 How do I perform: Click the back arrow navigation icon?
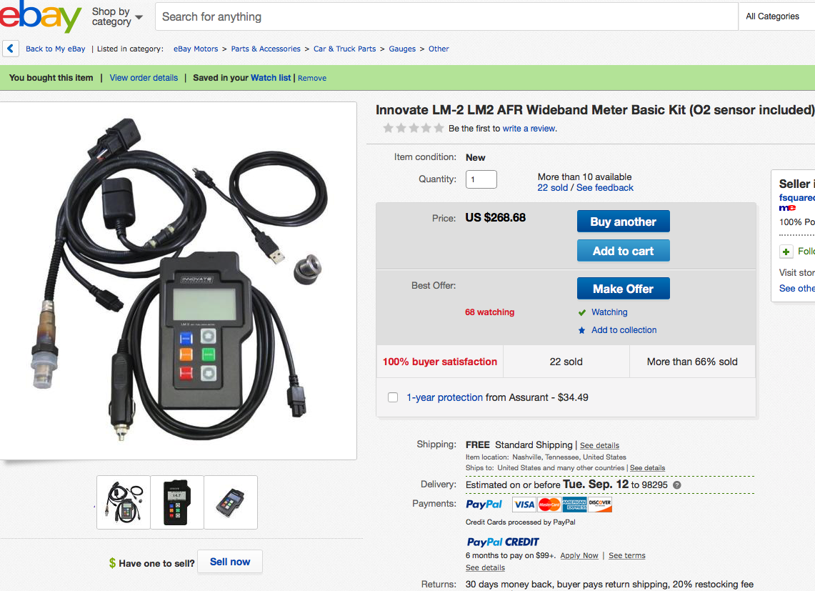click(x=10, y=48)
